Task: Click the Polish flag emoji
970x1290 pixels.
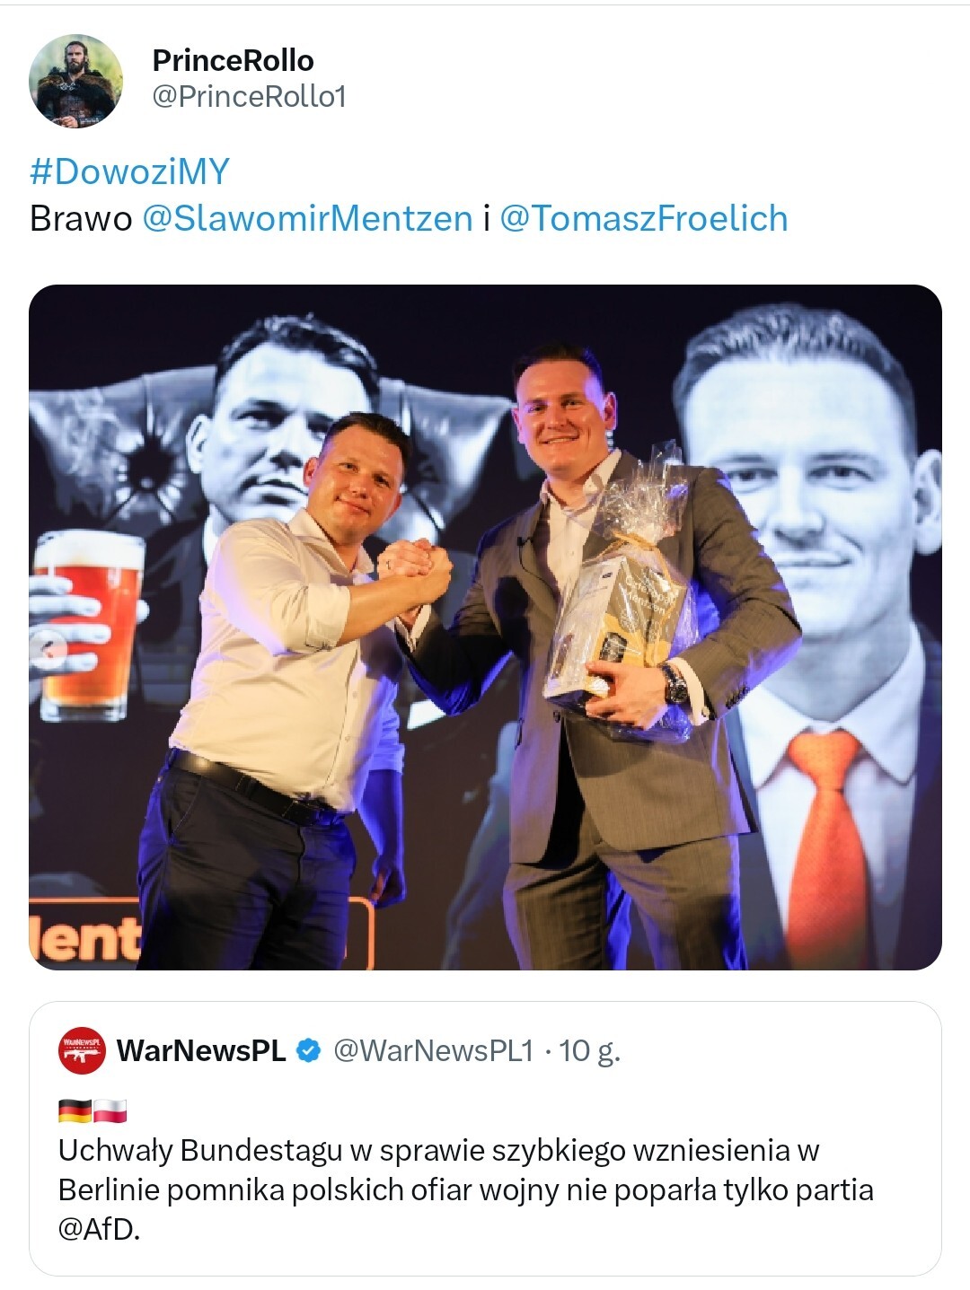Action: 110,1110
